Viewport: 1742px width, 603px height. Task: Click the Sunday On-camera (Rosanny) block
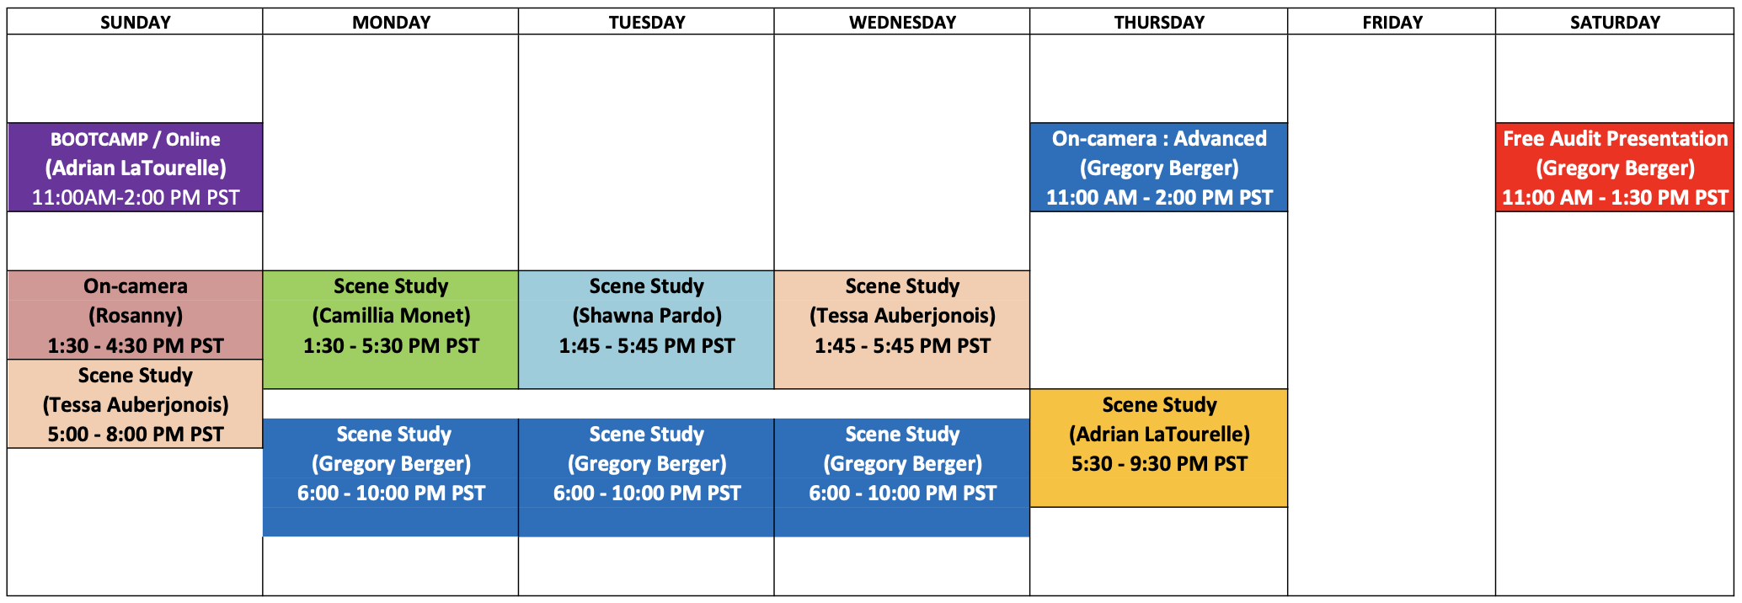pyautogui.click(x=135, y=315)
